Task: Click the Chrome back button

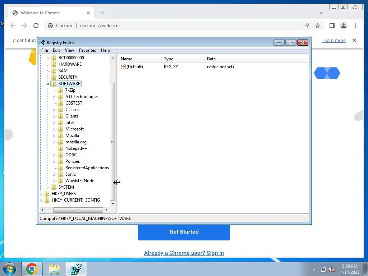Action: pyautogui.click(x=13, y=26)
